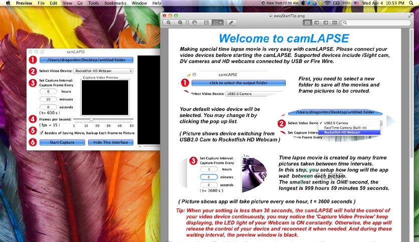Open the Bookmarks menu

(115, 3)
